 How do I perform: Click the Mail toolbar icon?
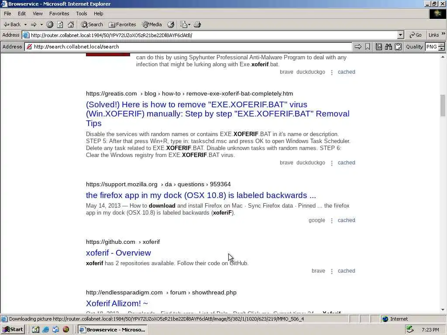pos(185,24)
